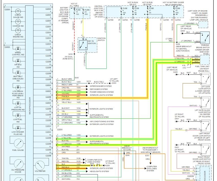Click the Check Engine Ind lamp symbol
The width and height of the screenshot is (217, 181).
pos(18,30)
